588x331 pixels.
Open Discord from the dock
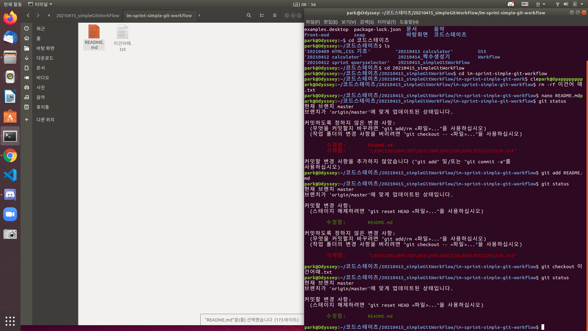click(x=10, y=195)
